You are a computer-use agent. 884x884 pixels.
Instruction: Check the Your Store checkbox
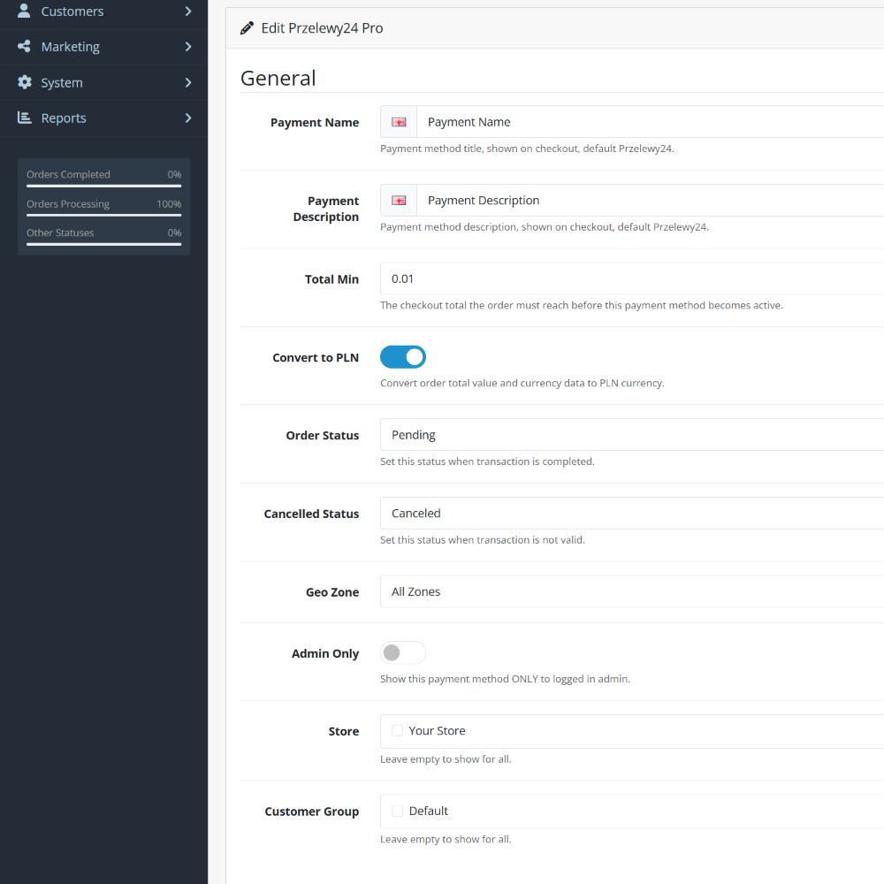[x=398, y=731]
